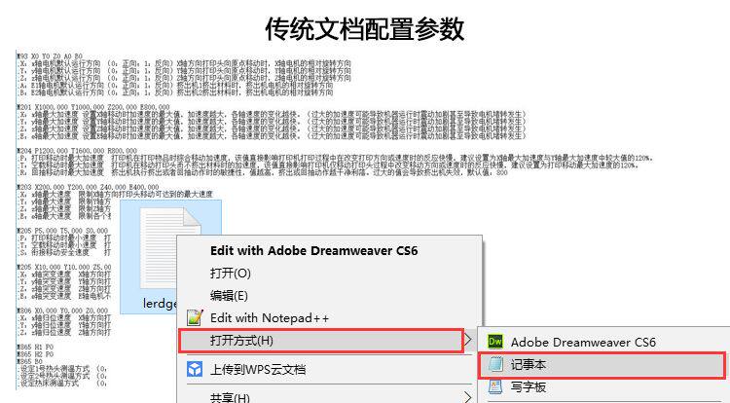Image resolution: width=730 pixels, height=403 pixels.
Task: Click the Notepad++ icon in context menu
Action: (195, 318)
